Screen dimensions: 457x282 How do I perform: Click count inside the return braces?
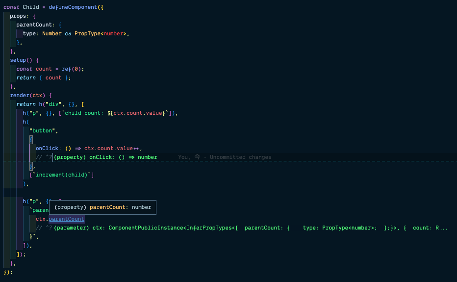[x=53, y=78]
